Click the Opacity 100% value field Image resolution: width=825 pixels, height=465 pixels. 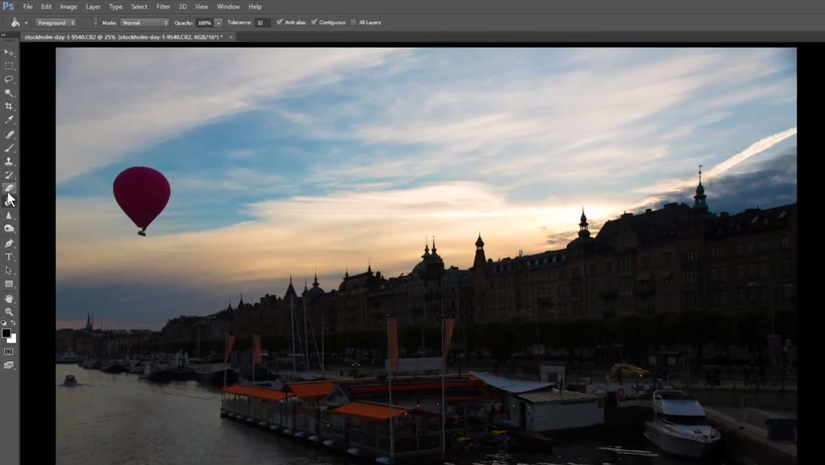click(x=204, y=23)
